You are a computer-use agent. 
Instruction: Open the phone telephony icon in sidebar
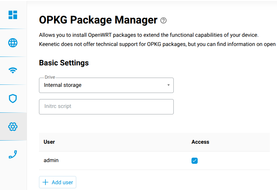13,155
